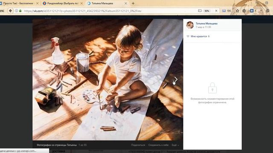Toggle reader view icon in address bar
Image resolution: width=273 pixels, height=153 pixels.
tap(200, 11)
